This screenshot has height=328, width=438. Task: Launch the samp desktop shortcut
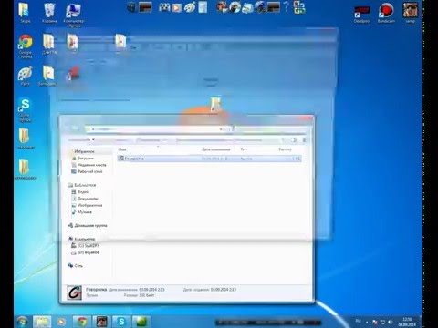[x=410, y=13]
